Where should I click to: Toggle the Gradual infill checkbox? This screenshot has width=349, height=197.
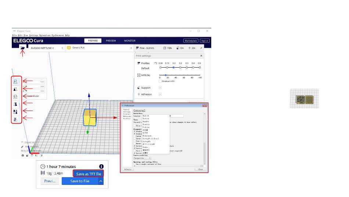pyautogui.click(x=160, y=81)
